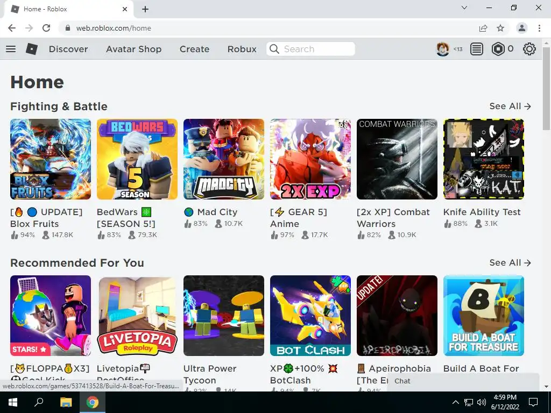Open File Explorer from taskbar

[x=66, y=402]
